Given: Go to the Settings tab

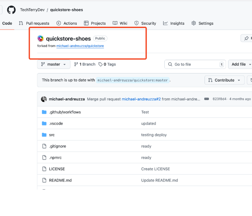Looking at the screenshot, I should point(202,23).
